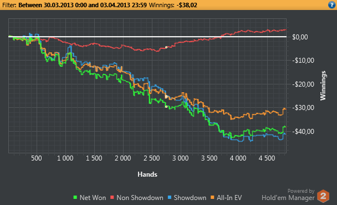Click the Hold'em Manager text

tap(288, 197)
